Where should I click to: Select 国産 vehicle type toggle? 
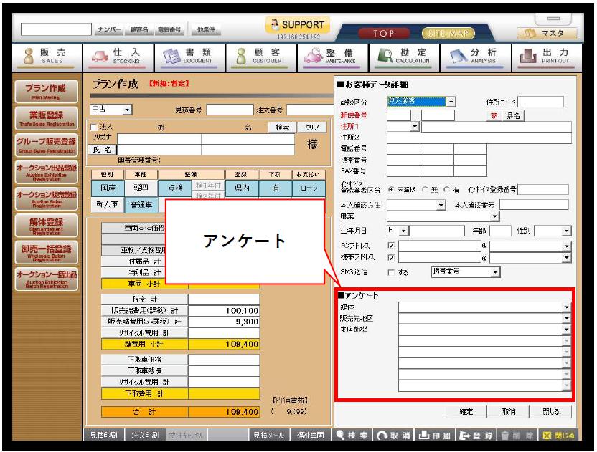pyautogui.click(x=108, y=188)
